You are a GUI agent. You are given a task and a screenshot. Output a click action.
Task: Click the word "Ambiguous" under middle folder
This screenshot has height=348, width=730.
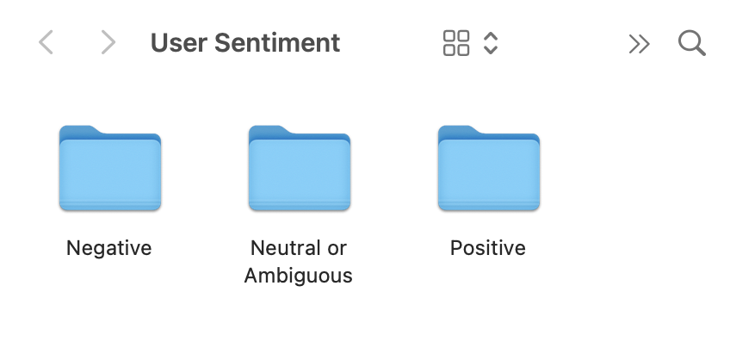point(299,276)
